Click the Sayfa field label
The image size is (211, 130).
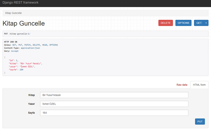31,113
